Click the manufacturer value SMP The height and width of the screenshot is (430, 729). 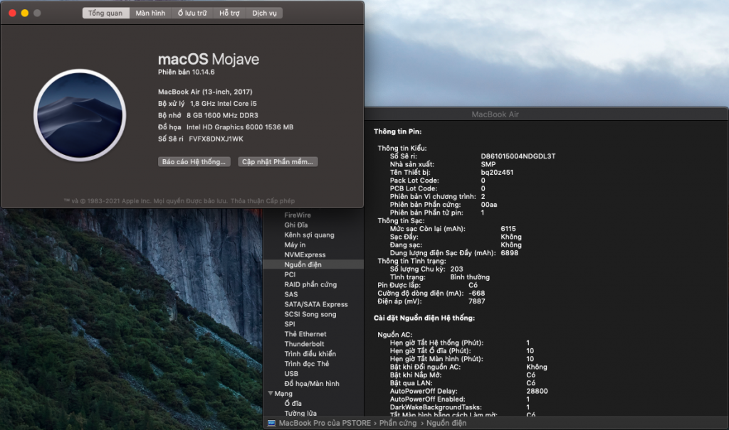click(488, 164)
